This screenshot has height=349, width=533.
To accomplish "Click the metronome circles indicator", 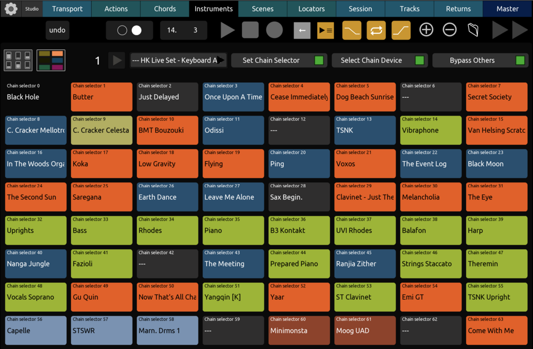I will click(x=129, y=30).
